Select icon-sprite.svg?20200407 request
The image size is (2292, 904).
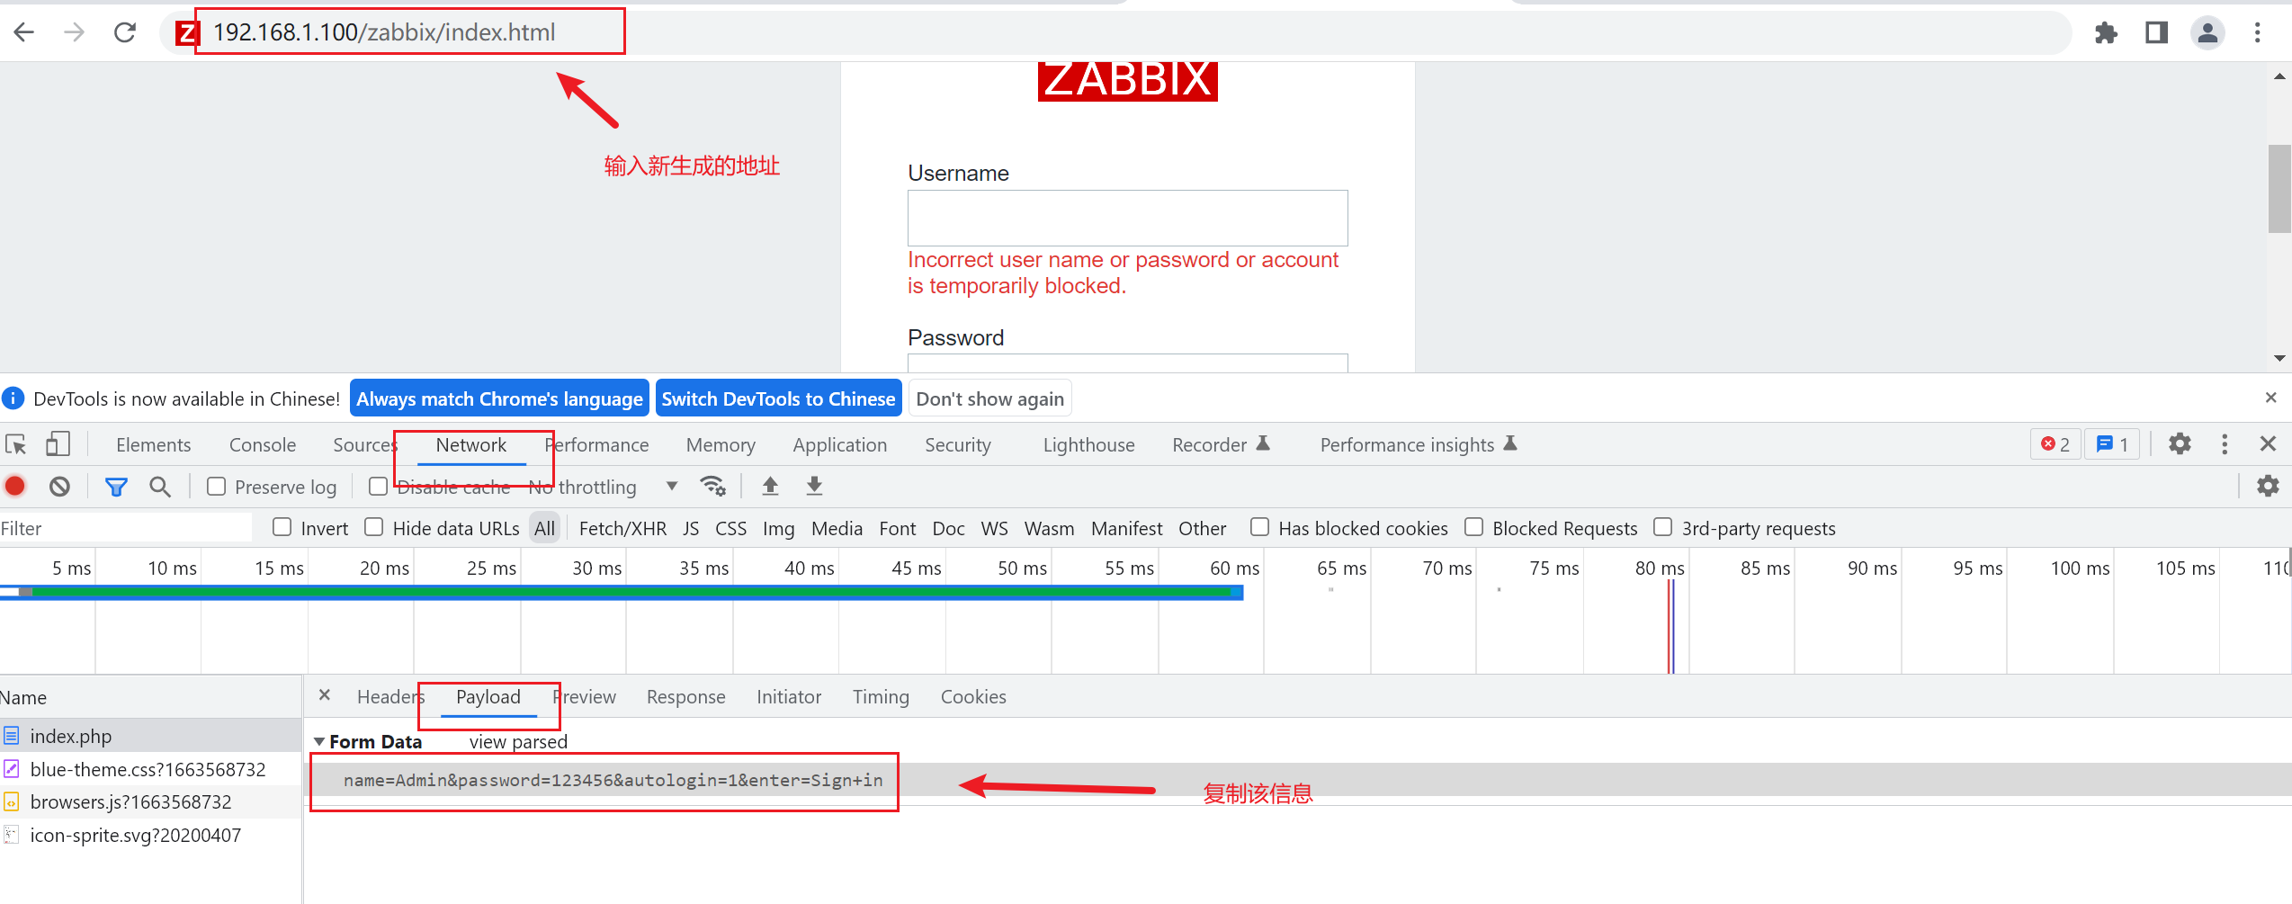[x=150, y=835]
